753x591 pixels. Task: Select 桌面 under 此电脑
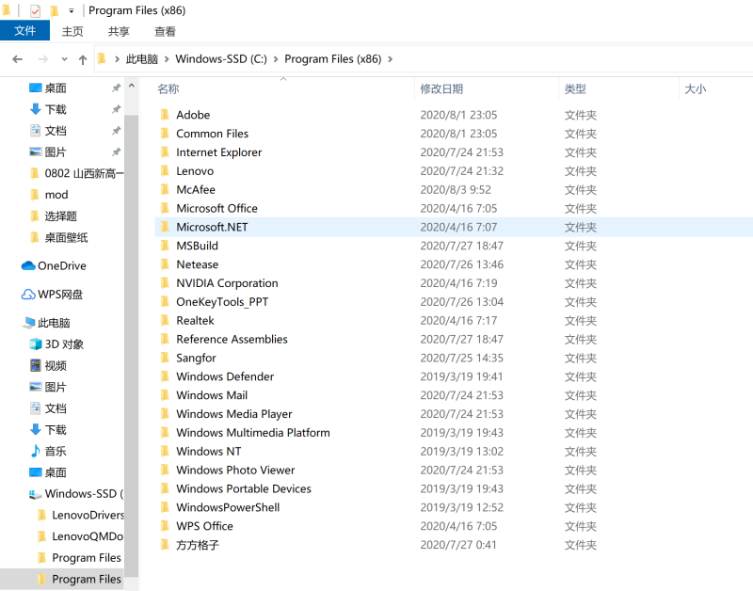coord(56,472)
